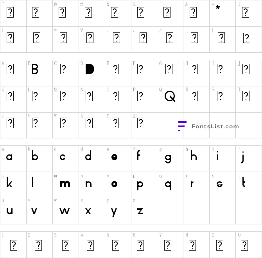Choose the lowercase g glyph cell

pos(168,158)
